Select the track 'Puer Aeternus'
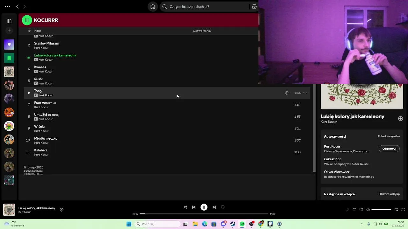 coord(45,103)
